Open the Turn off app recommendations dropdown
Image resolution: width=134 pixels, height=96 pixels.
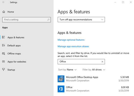tap(81, 20)
